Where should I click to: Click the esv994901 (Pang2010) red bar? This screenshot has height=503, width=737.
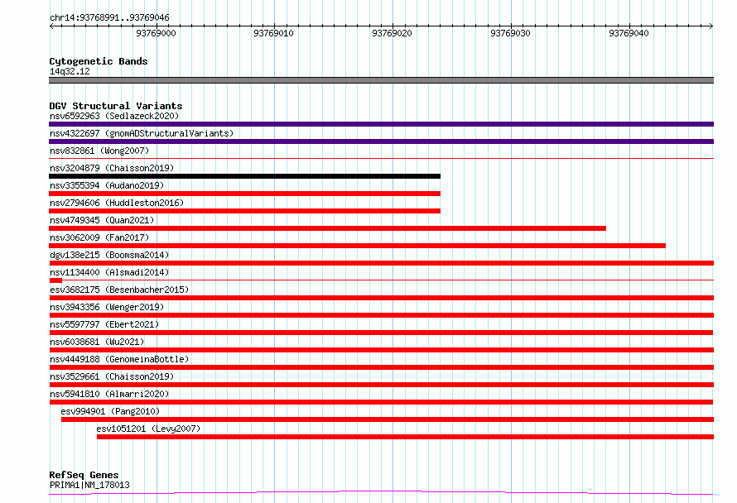388,419
